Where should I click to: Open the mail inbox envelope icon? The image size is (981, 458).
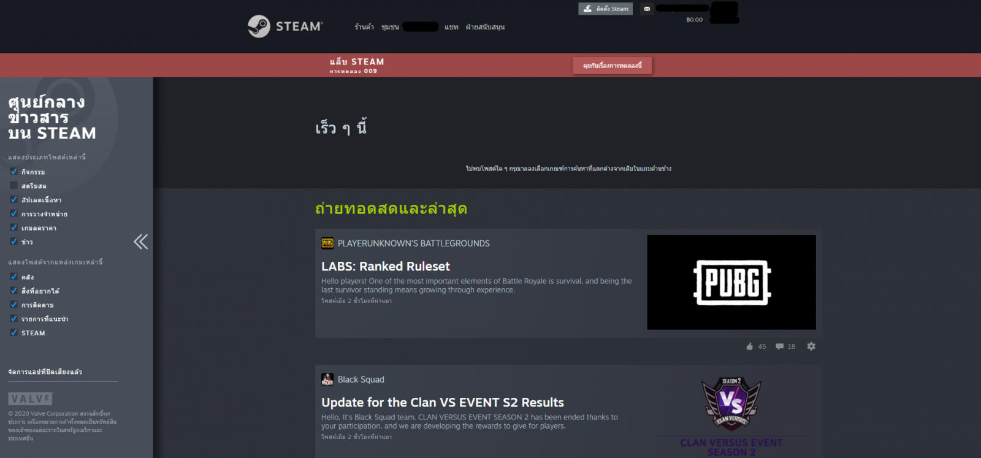point(647,9)
